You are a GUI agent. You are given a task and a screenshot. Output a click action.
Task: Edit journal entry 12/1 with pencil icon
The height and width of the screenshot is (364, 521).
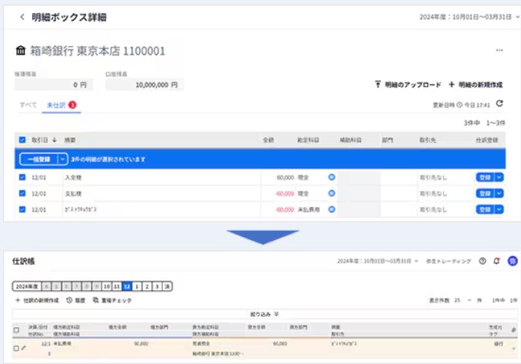(x=23, y=348)
